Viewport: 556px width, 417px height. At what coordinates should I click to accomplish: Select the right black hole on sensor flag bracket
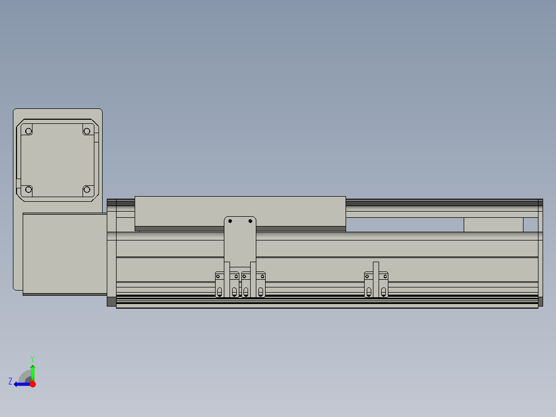tap(250, 221)
